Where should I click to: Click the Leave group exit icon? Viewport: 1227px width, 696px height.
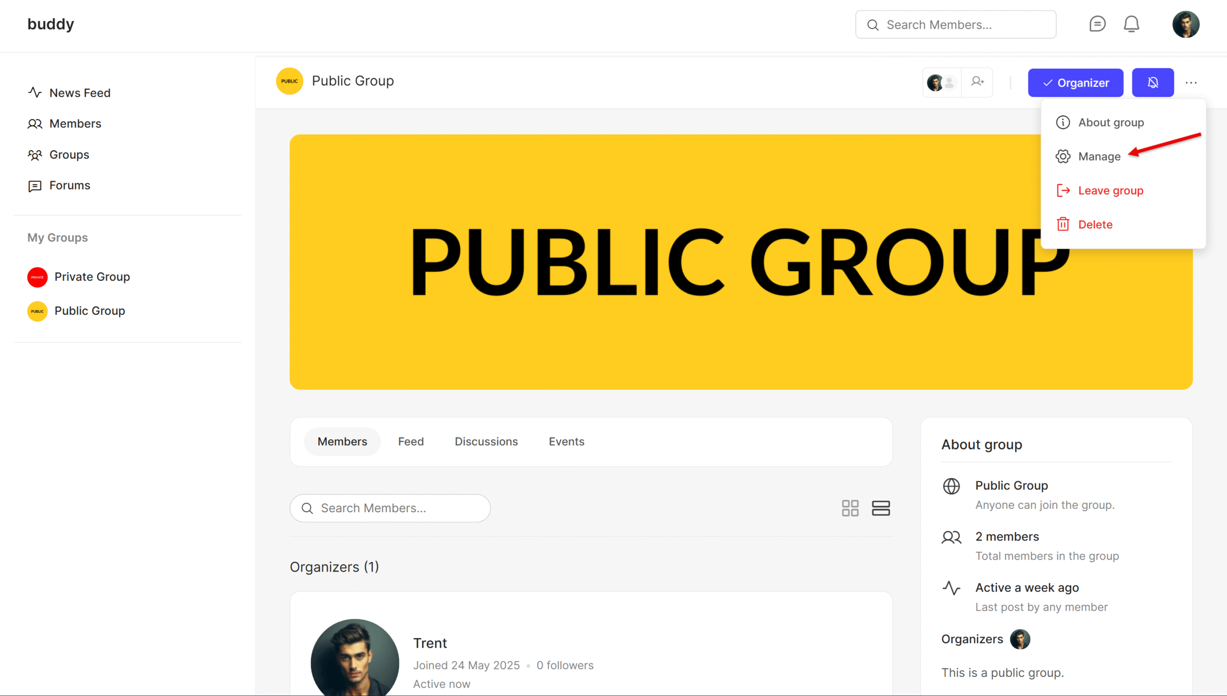point(1063,191)
